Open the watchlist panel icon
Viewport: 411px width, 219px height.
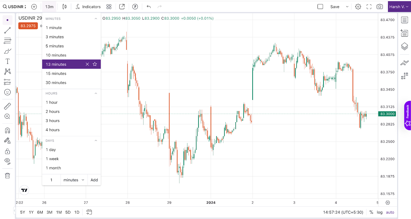point(405,20)
